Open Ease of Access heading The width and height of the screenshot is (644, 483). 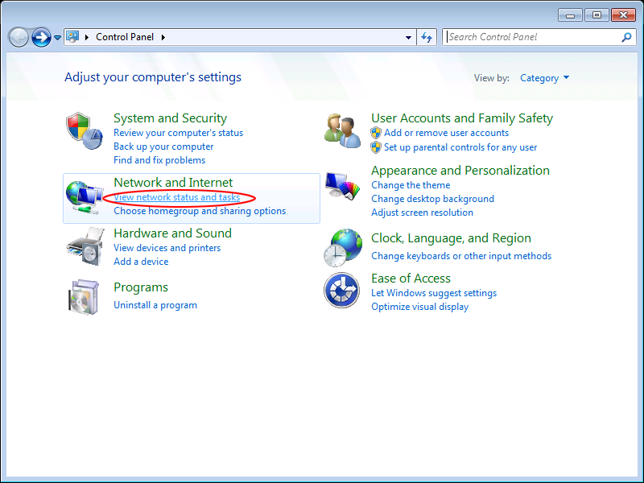tap(411, 279)
